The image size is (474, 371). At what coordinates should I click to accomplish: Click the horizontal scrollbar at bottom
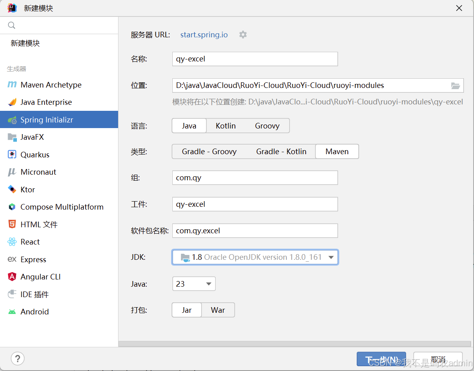294,344
